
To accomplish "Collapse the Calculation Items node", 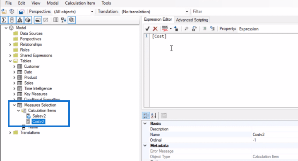I will (19, 111).
